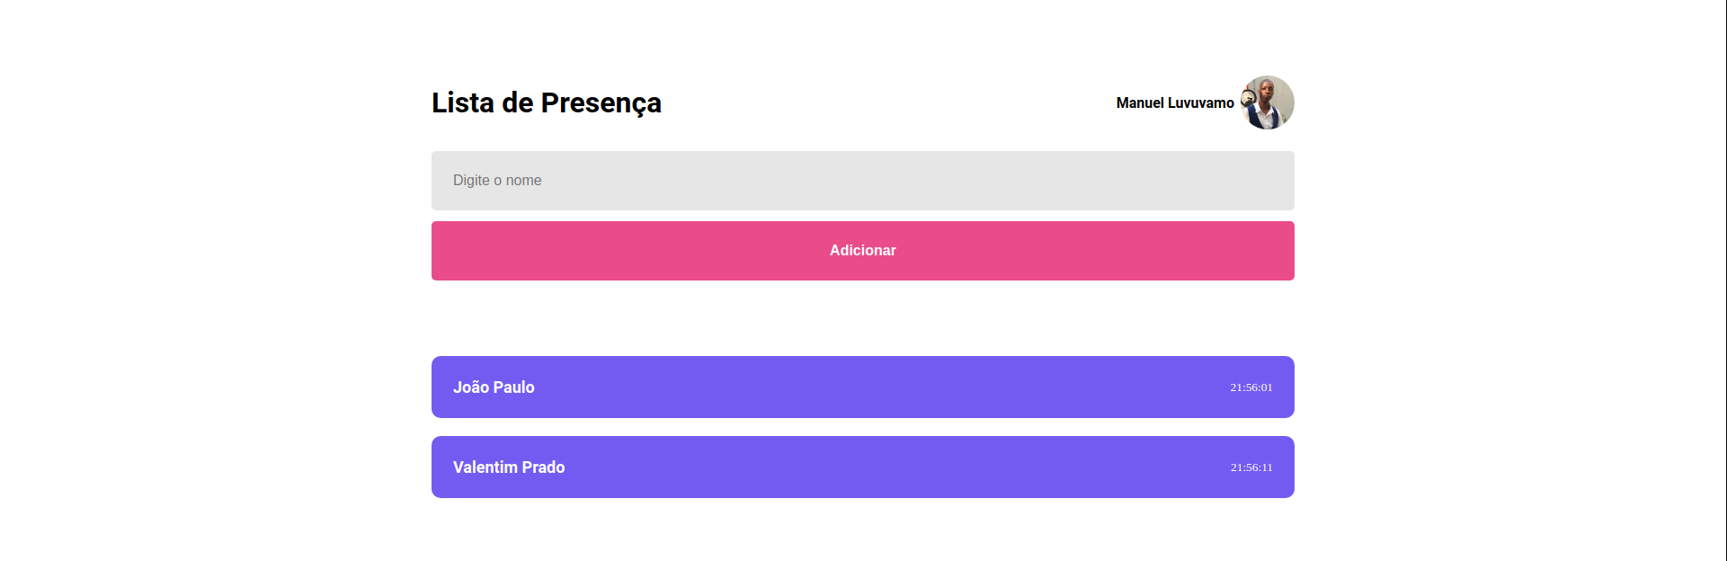The width and height of the screenshot is (1727, 561).
Task: Click the surname Prado in second card
Action: 544,467
